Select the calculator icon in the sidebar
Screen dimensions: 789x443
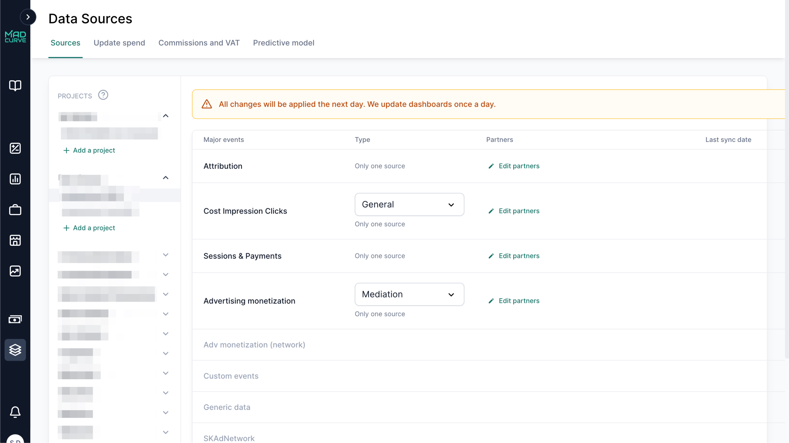coord(15,148)
